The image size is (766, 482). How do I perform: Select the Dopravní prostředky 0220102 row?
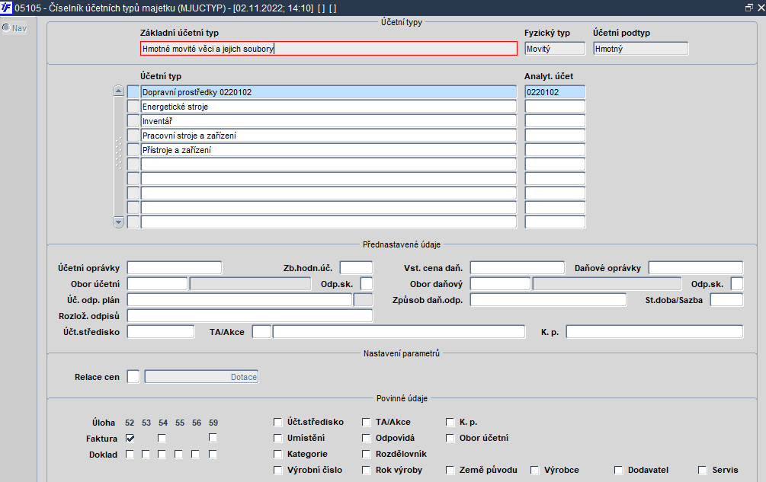coord(329,92)
